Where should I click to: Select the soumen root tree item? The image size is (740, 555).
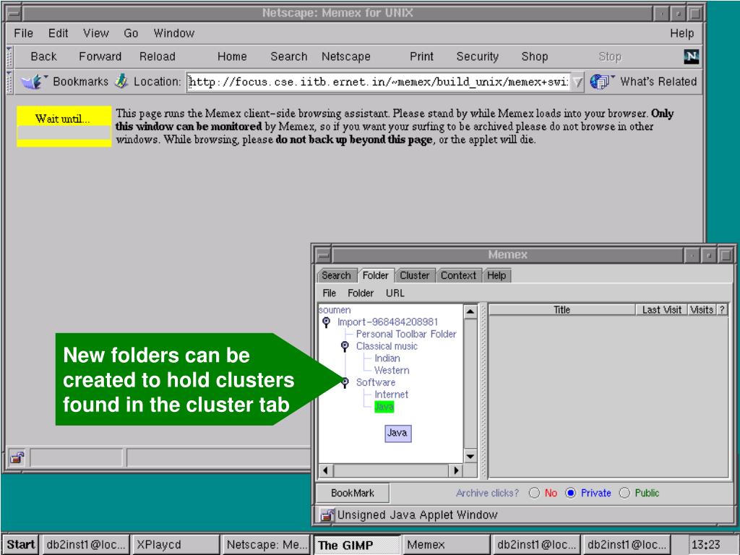tap(335, 310)
